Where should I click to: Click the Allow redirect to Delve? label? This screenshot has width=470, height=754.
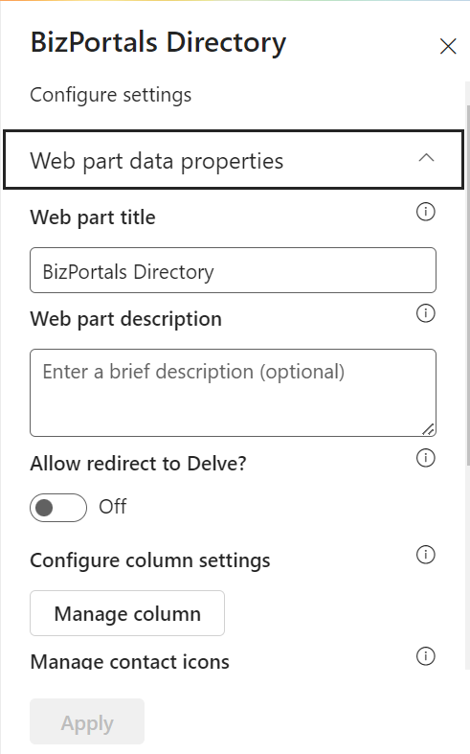point(139,464)
